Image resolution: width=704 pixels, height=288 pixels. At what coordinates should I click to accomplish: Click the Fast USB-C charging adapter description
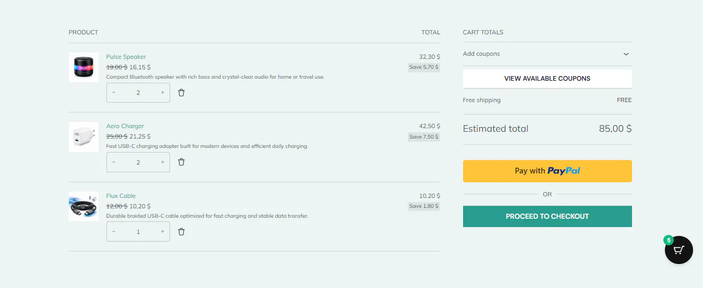click(x=207, y=146)
